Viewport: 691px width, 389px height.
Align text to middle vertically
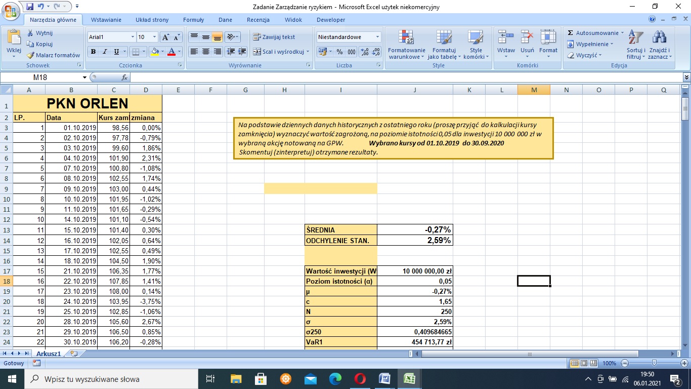coord(205,37)
